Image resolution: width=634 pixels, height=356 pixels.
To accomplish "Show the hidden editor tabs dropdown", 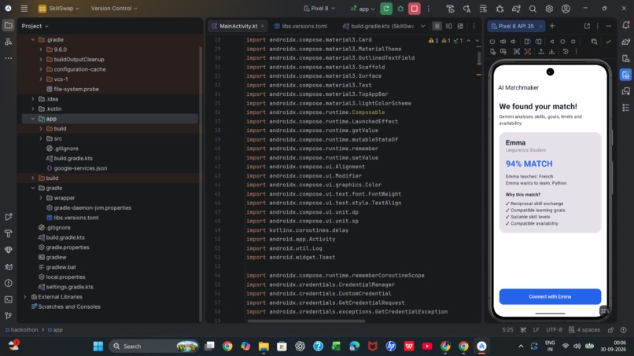I will click(x=423, y=26).
